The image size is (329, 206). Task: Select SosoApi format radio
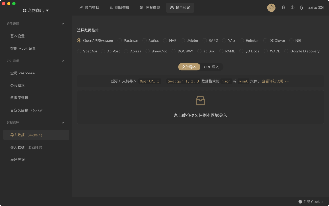pyautogui.click(x=79, y=51)
